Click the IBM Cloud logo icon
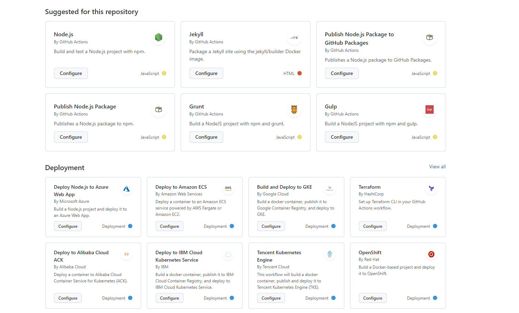Image resolution: width=519 pixels, height=313 pixels. pos(228,254)
